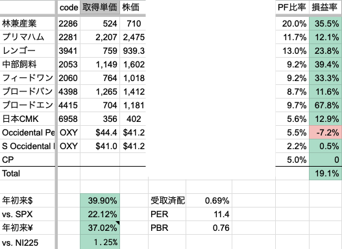
Task: Click PF ratio 8.7%
Action: 292,91
